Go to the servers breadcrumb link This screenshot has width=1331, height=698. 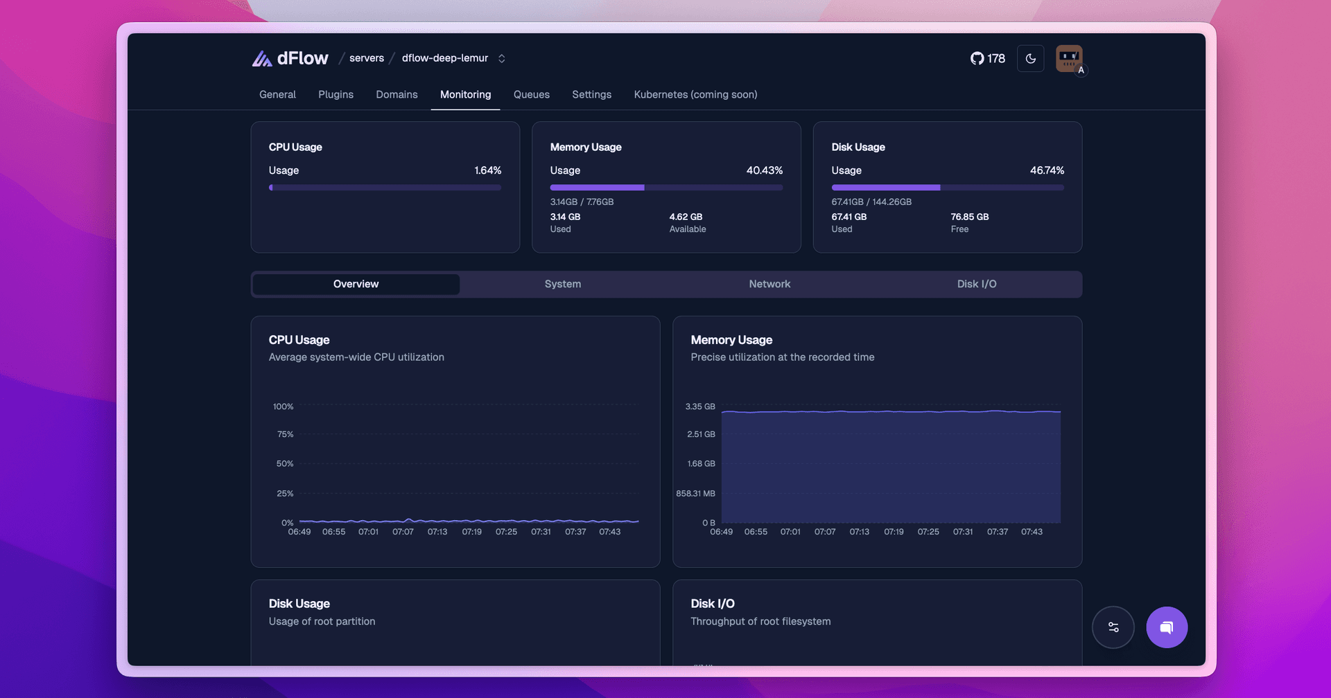366,58
